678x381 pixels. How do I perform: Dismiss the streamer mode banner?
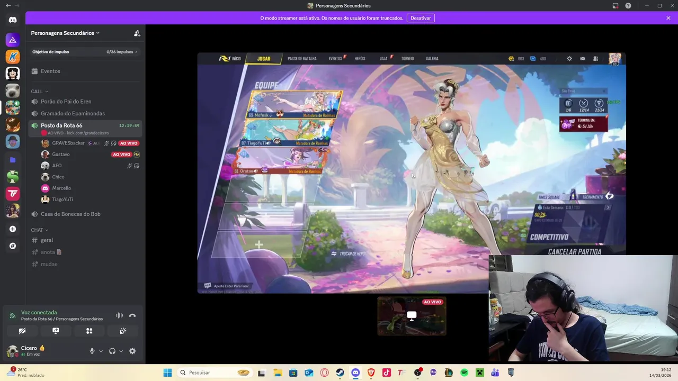coord(668,18)
